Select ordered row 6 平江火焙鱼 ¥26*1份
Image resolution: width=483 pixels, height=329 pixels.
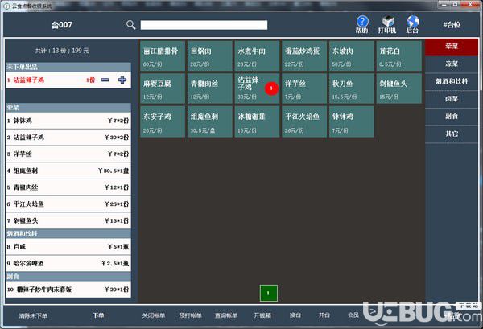pyautogui.click(x=68, y=204)
